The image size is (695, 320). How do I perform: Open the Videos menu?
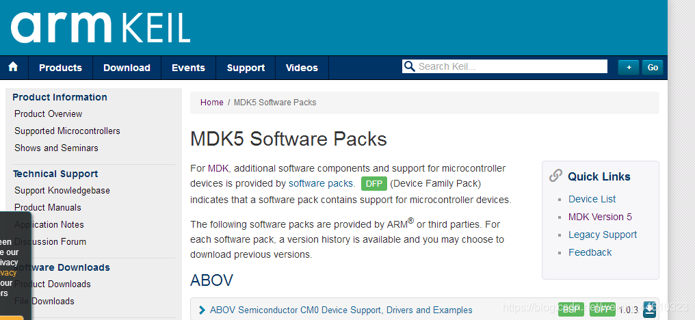302,68
